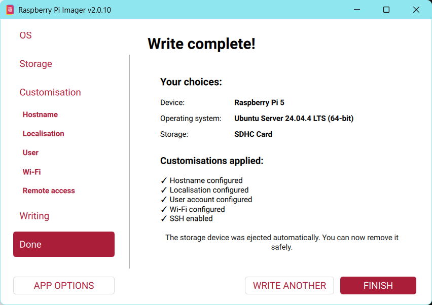Minimize the Raspberry Pi Imager window
The height and width of the screenshot is (305, 432).
coord(357,10)
